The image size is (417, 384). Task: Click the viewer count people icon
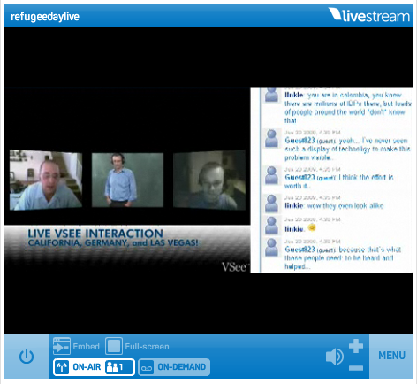point(111,367)
